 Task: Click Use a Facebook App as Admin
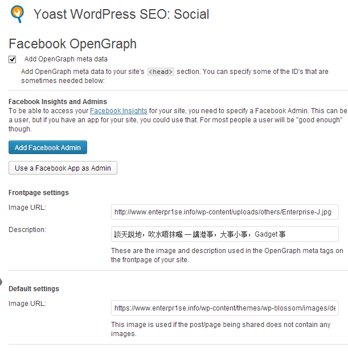pyautogui.click(x=63, y=168)
